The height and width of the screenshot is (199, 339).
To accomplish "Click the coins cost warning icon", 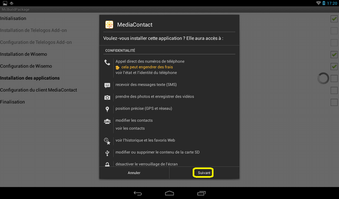I will point(117,67).
